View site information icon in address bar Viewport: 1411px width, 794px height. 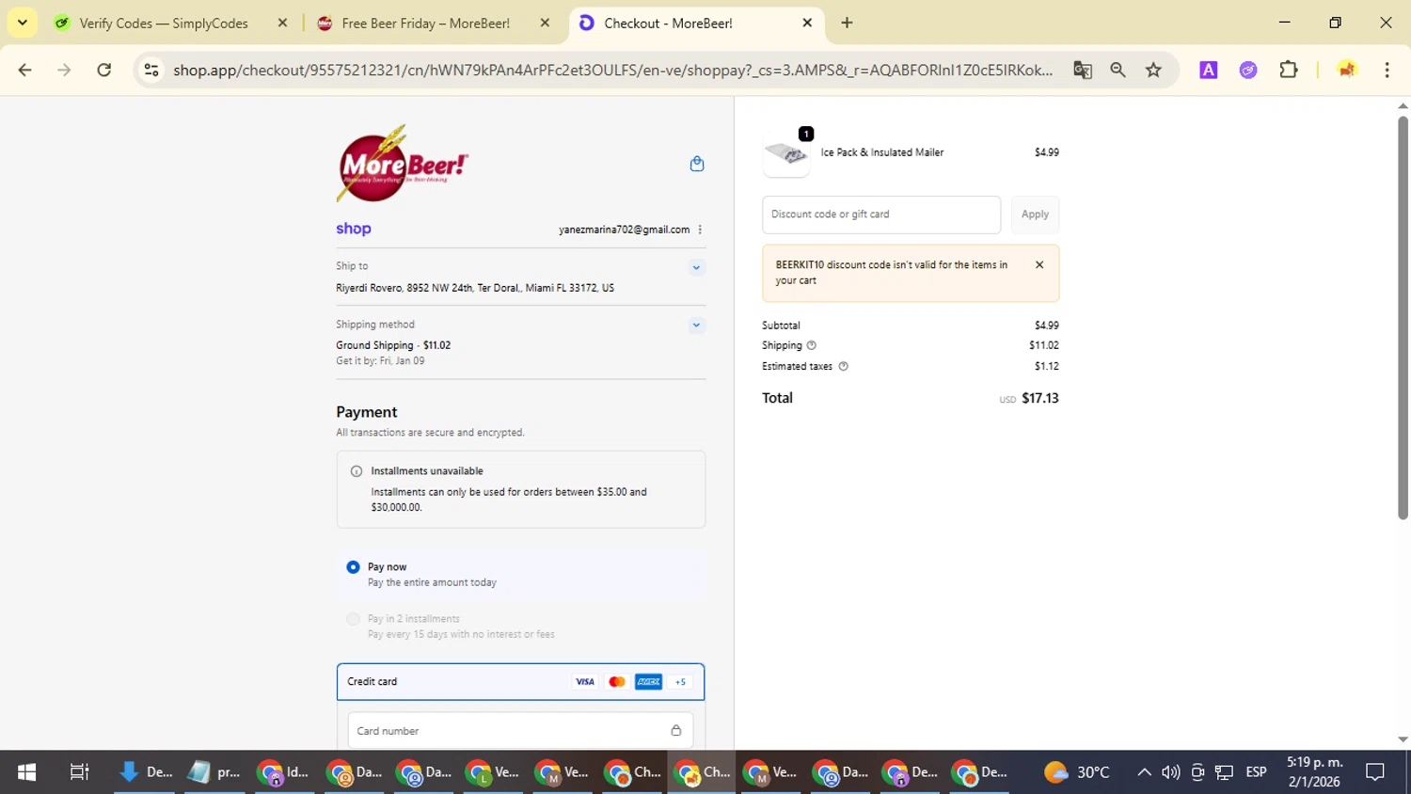[151, 70]
